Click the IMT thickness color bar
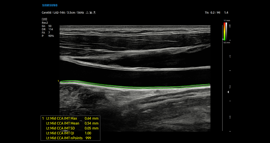This screenshot has width=270, height=143. [x=225, y=31]
